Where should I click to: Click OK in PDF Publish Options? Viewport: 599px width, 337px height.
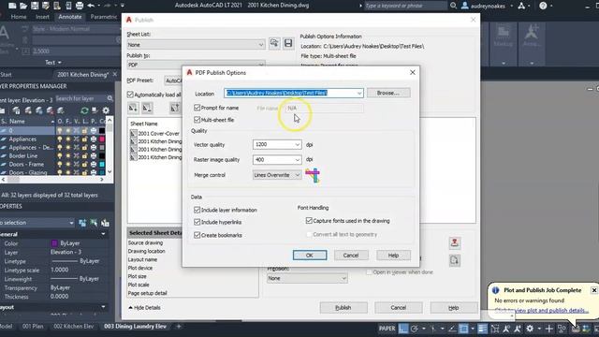[x=310, y=256]
